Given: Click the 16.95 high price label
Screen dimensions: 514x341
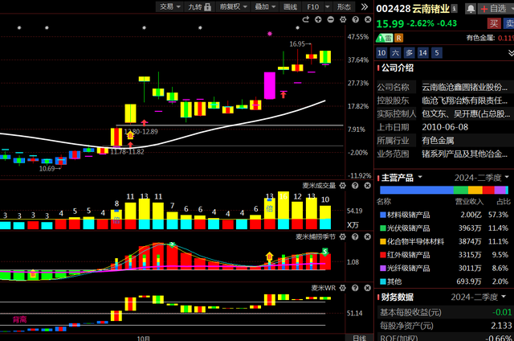Looking at the screenshot, I should click(297, 44).
